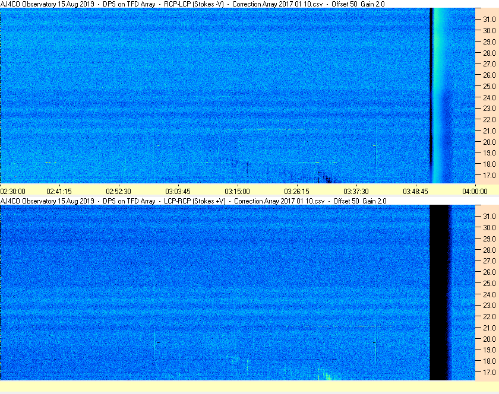Select the 02:52:30 time axis label
The width and height of the screenshot is (499, 394).
click(118, 192)
